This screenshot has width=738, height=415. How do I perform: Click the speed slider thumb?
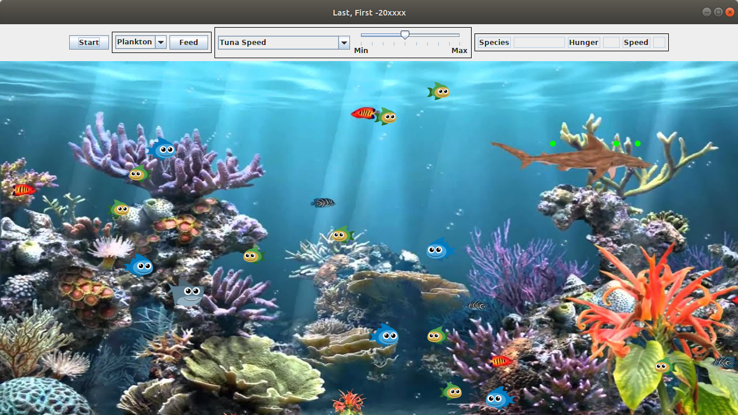(405, 35)
